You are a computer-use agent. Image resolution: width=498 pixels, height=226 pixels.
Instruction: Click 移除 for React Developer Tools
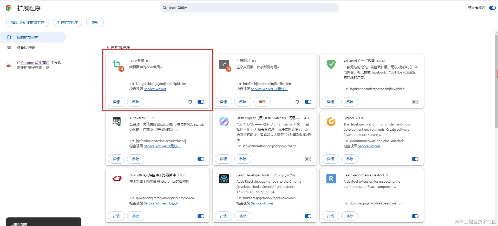[x=243, y=216]
